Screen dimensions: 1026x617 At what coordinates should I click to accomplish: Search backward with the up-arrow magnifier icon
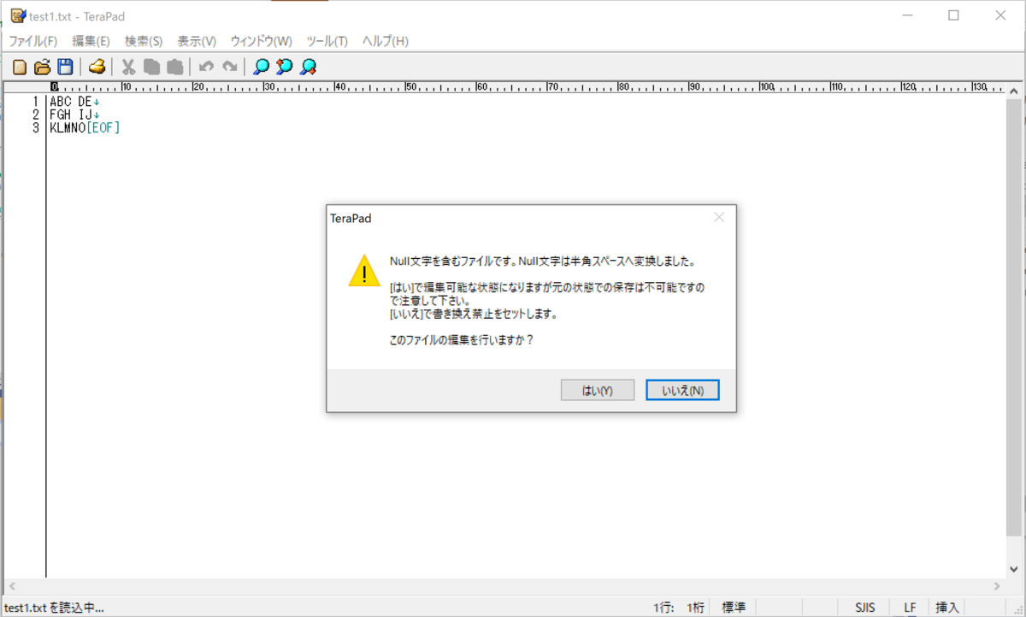[x=307, y=66]
